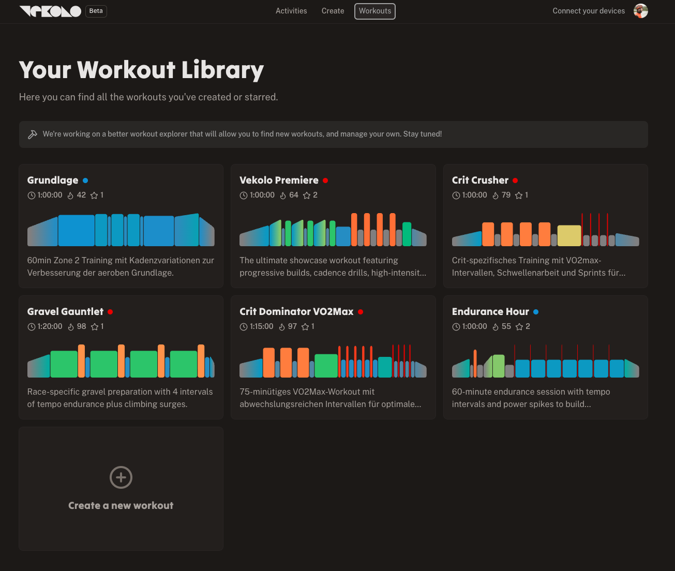Open Gravel Gauntlet workout profile graph

[121, 361]
